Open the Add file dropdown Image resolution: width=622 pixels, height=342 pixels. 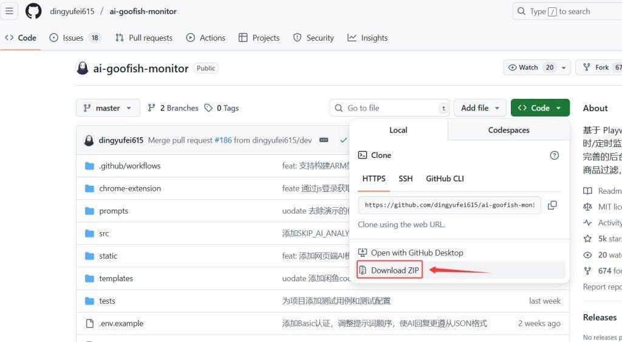coord(480,108)
